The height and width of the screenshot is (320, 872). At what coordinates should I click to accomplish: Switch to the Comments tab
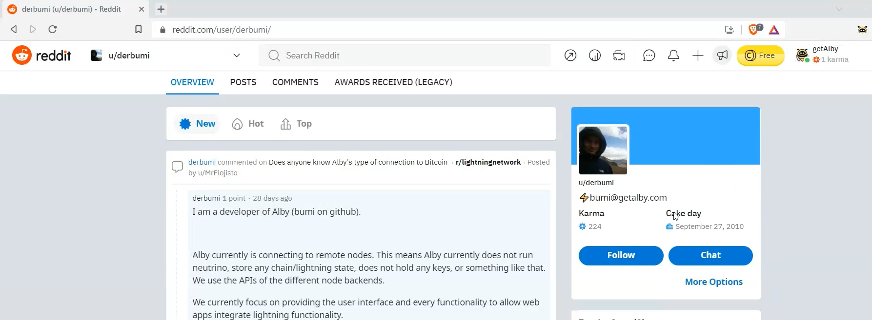tap(295, 82)
